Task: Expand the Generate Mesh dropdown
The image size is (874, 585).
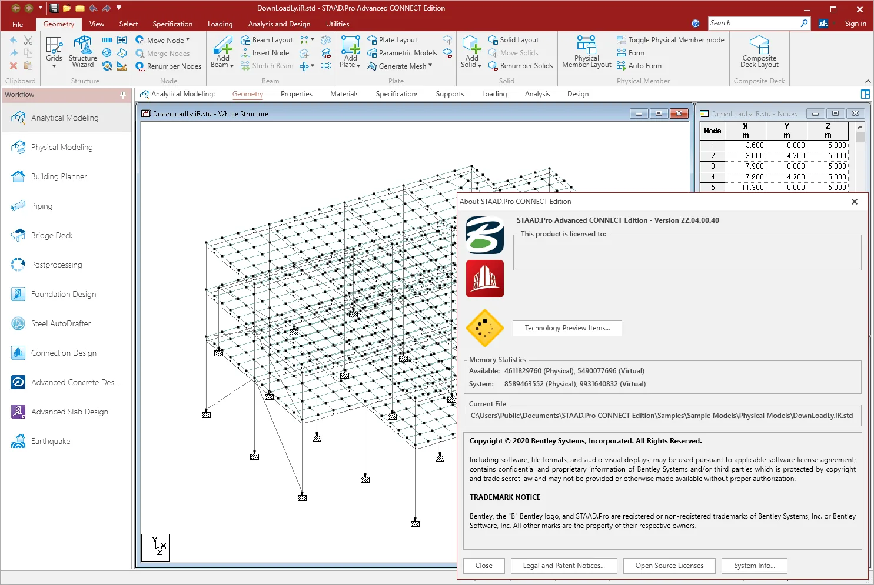Action: pyautogui.click(x=430, y=66)
